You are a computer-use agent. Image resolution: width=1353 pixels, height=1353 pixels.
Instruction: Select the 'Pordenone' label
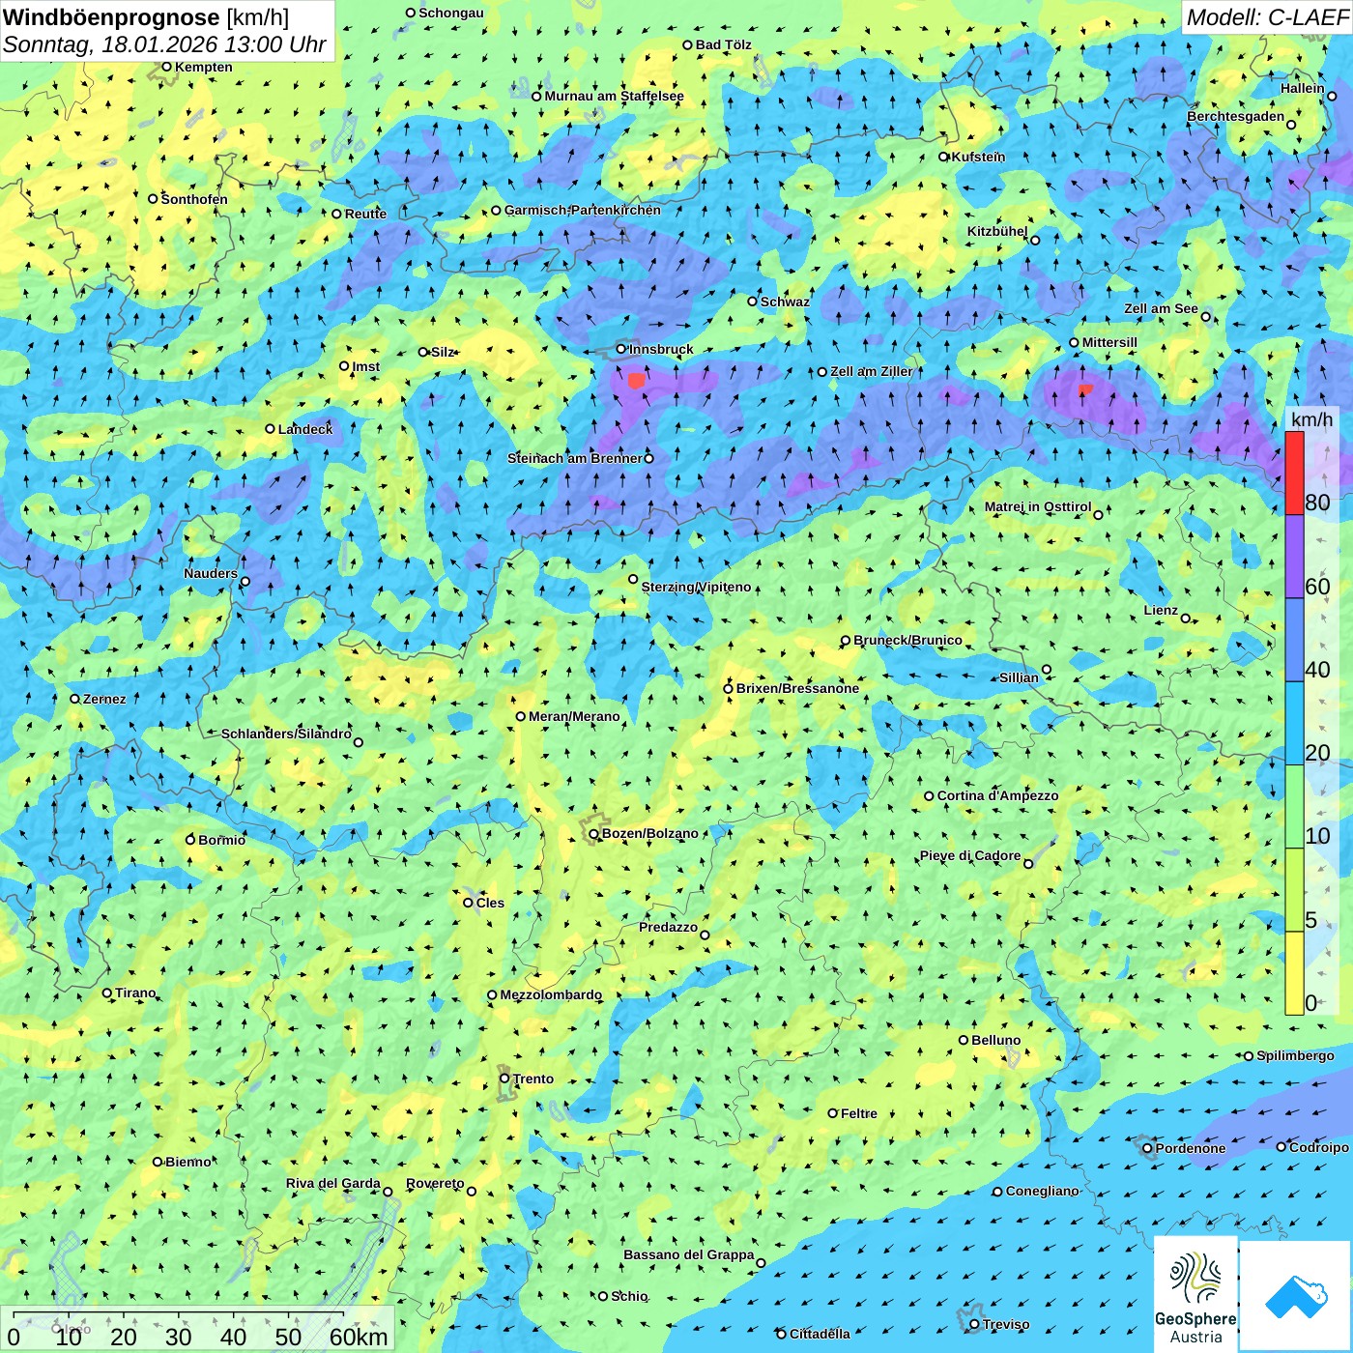[1191, 1148]
